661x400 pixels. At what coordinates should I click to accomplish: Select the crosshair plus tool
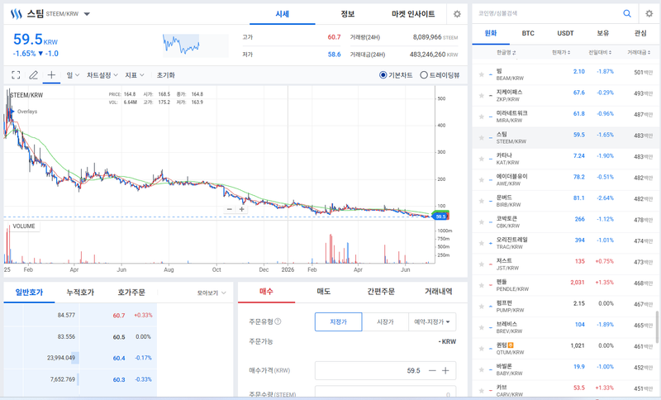point(51,75)
